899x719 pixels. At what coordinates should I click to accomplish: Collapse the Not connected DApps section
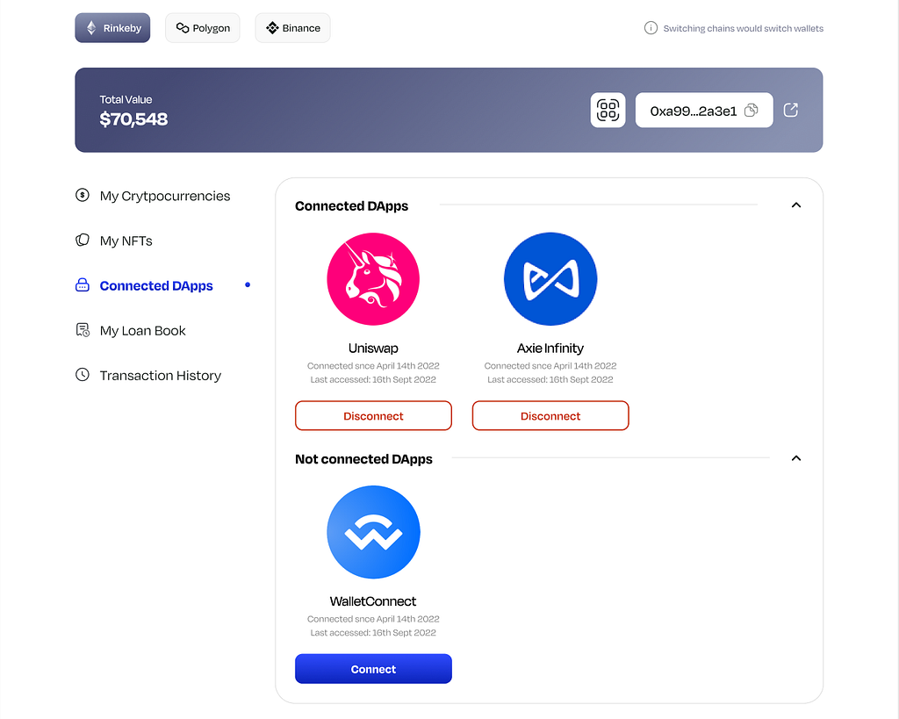pyautogui.click(x=795, y=458)
